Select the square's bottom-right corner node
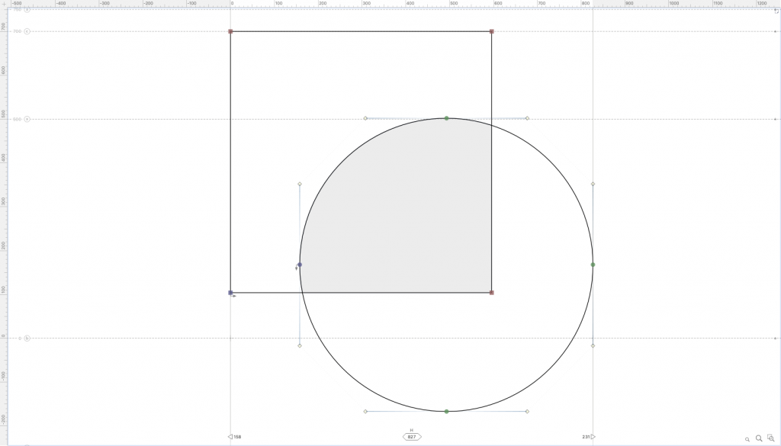The width and height of the screenshot is (781, 446). 492,293
